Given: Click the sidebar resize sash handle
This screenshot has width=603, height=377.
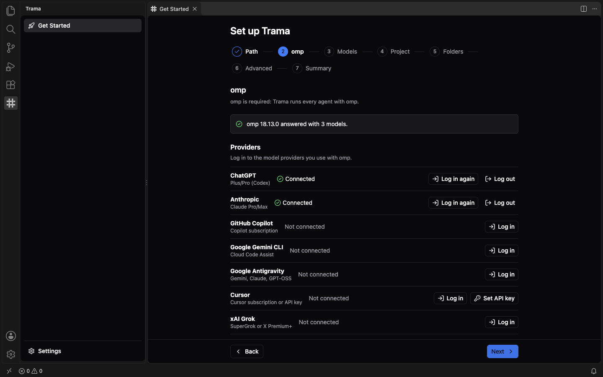Looking at the screenshot, I should coord(146,183).
